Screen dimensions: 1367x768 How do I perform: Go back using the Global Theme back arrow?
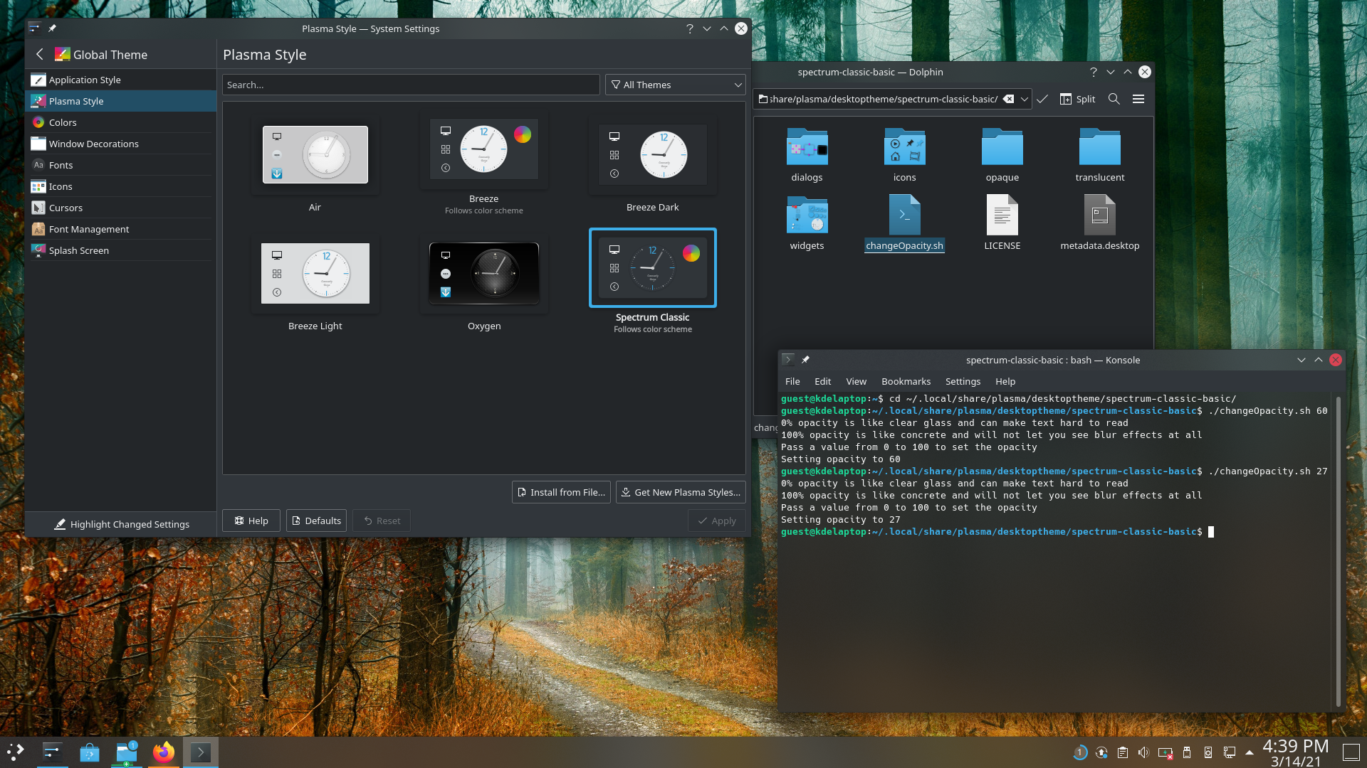coord(40,55)
